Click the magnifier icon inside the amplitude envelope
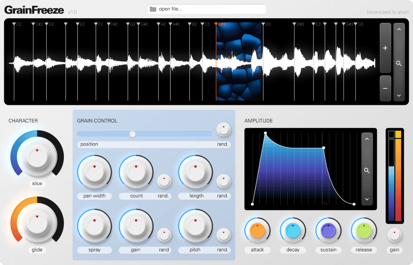413x265 pixels. click(367, 170)
